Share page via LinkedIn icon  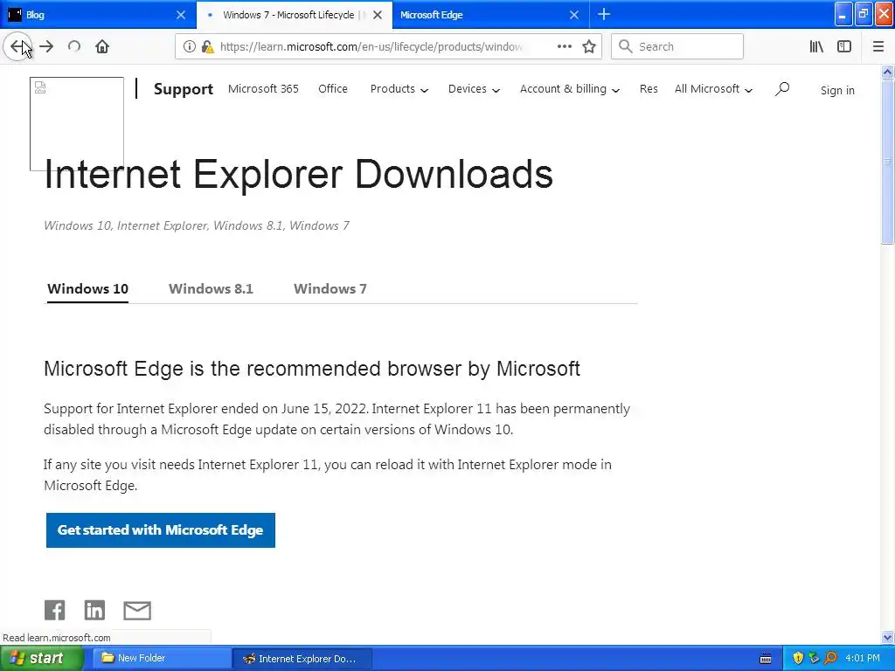click(94, 610)
